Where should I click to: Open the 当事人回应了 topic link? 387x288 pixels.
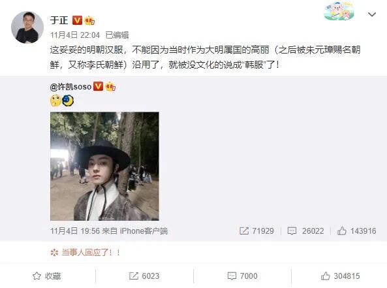point(90,253)
